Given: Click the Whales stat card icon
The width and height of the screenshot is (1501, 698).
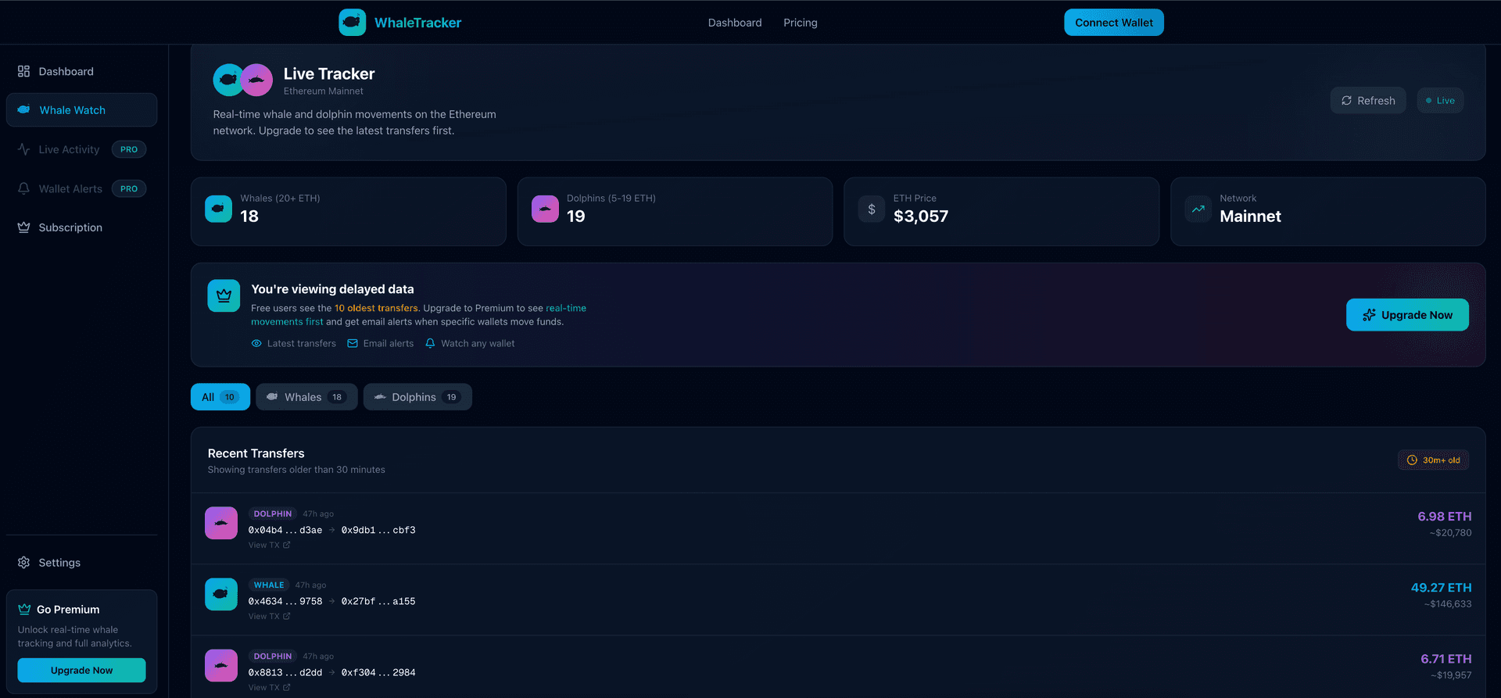Looking at the screenshot, I should [x=218, y=209].
